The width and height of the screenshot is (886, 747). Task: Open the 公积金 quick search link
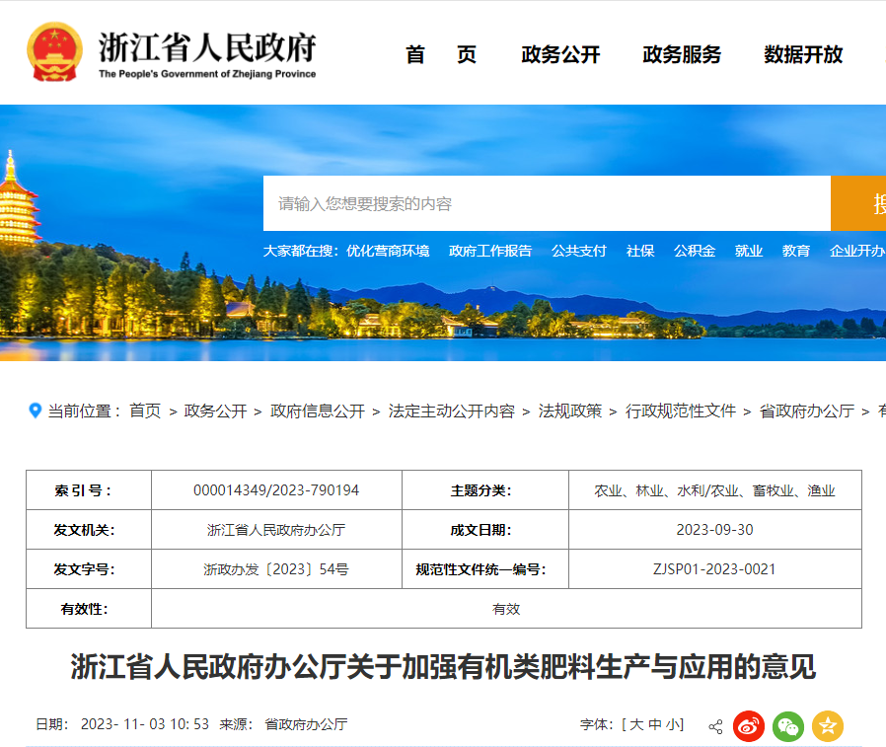(694, 251)
